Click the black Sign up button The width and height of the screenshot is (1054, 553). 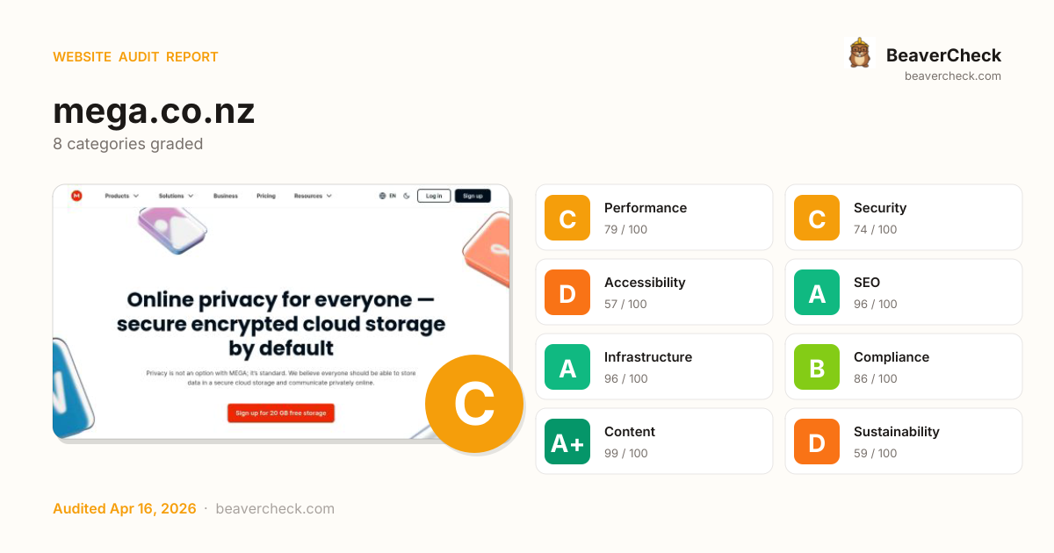pos(473,196)
